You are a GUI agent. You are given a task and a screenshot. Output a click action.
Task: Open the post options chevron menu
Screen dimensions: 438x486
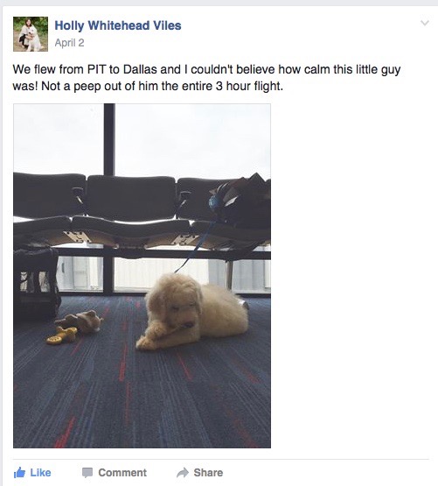425,23
